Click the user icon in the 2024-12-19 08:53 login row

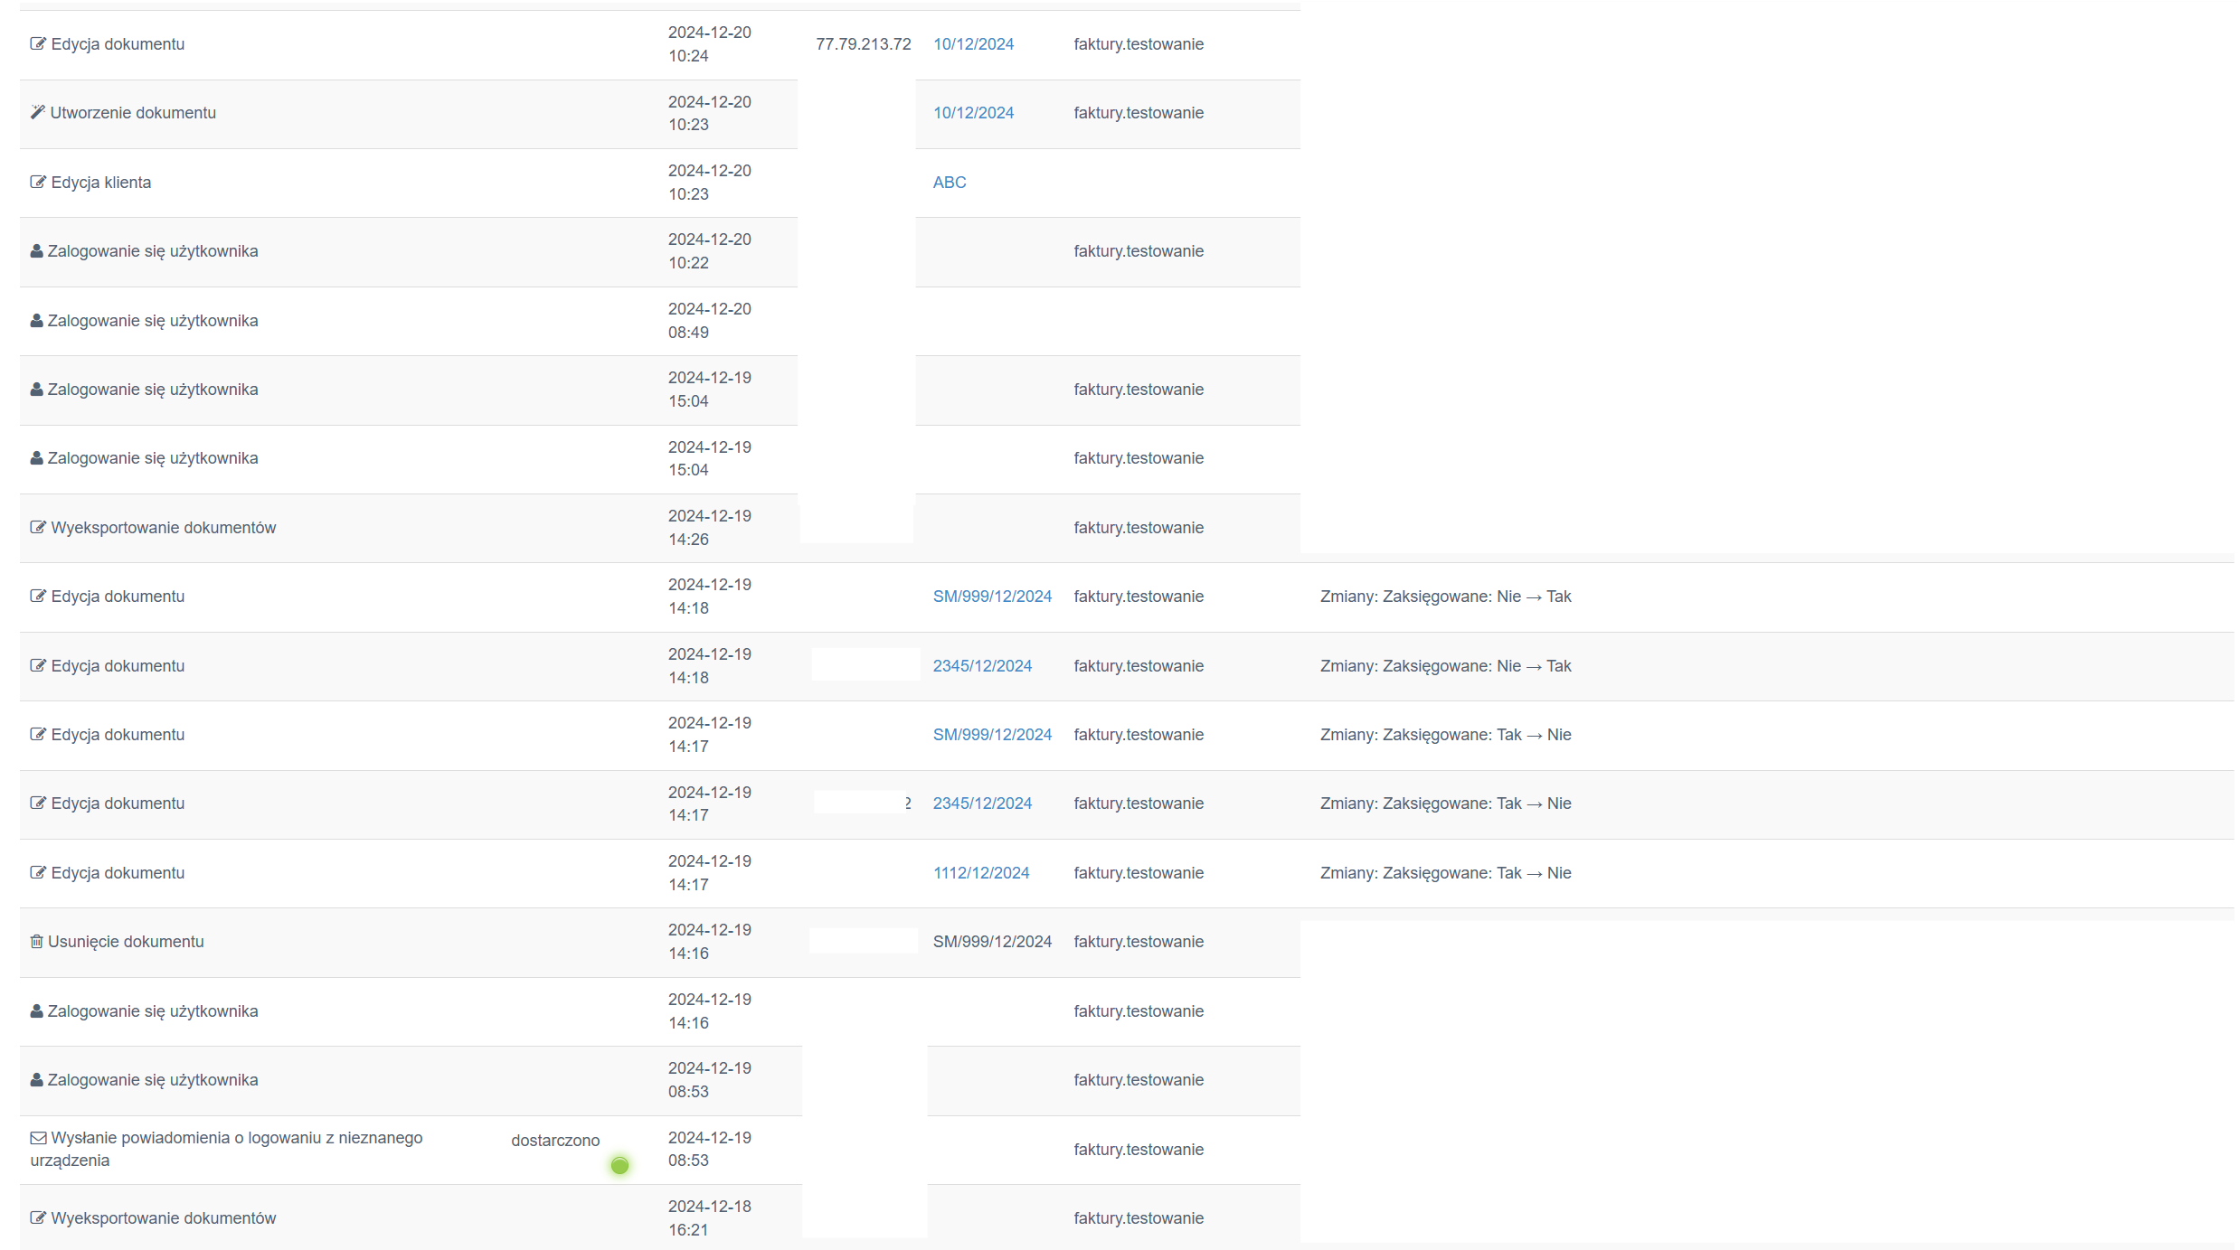[36, 1080]
